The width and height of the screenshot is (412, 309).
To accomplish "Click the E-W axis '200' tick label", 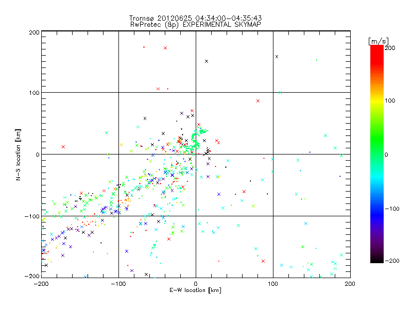I will coord(350,284).
